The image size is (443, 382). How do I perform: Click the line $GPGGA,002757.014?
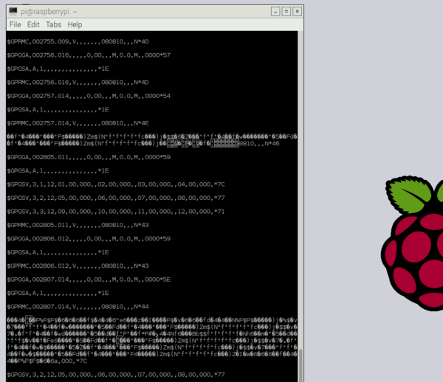[x=89, y=96]
